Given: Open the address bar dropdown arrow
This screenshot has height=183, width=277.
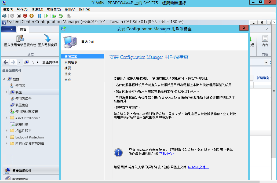Looking at the screenshot, I should coord(266,62).
